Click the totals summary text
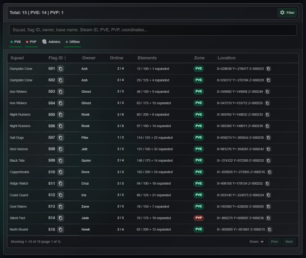The image size is (306, 258). click(x=36, y=13)
